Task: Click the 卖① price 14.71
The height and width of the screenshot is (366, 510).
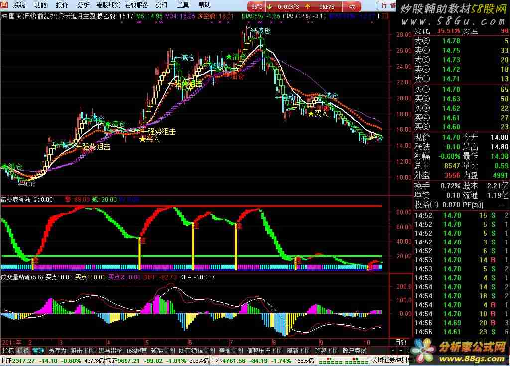Action: 451,79
